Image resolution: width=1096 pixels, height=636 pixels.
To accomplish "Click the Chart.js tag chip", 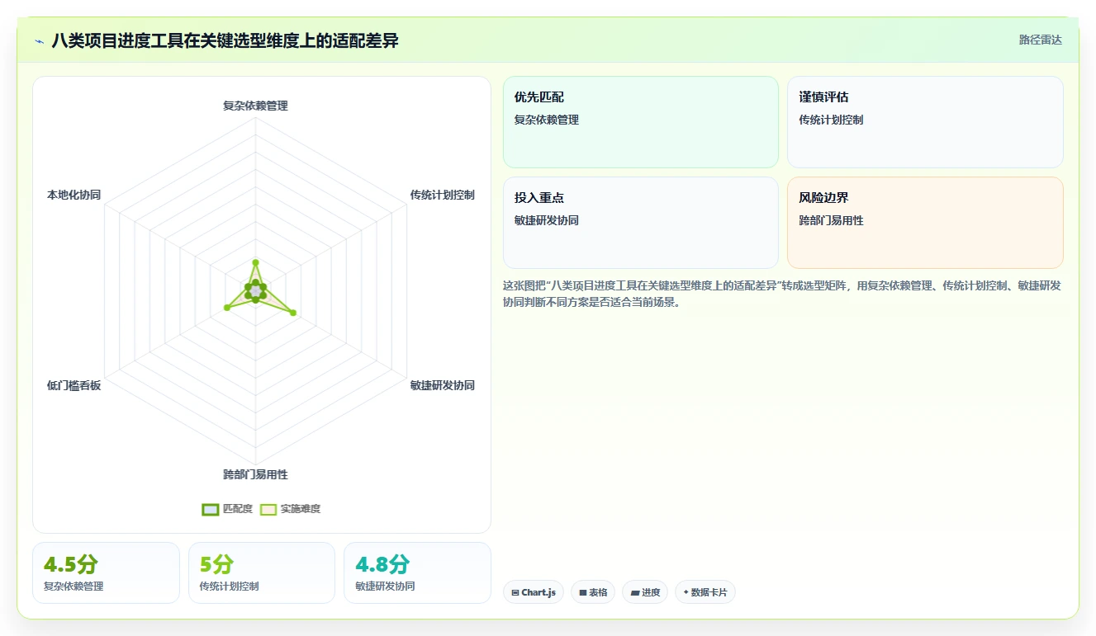I will click(534, 592).
